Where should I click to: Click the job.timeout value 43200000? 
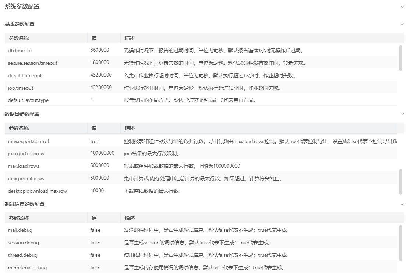point(101,88)
